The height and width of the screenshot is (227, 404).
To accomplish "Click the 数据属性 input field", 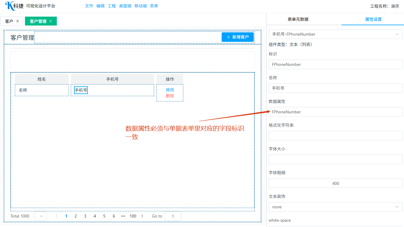I will coord(335,112).
